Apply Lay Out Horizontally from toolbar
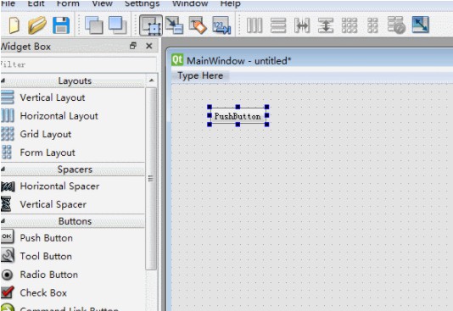The width and height of the screenshot is (453, 311). point(254,25)
